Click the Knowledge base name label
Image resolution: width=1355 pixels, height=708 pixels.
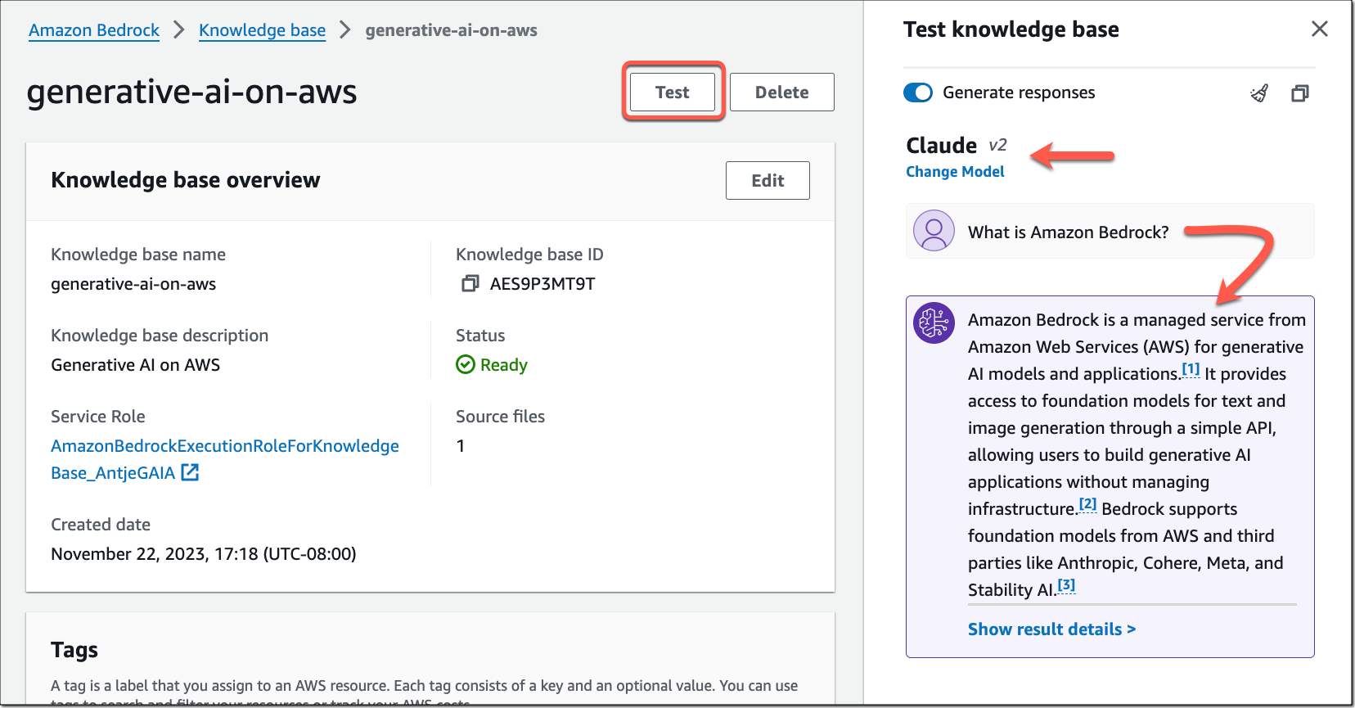(x=138, y=255)
